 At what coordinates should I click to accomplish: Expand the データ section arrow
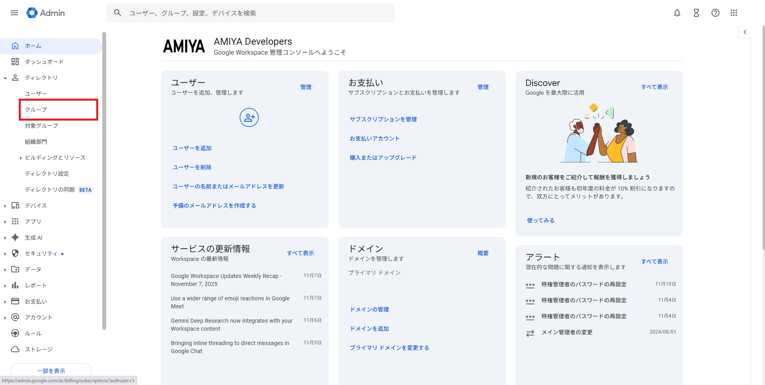coord(5,270)
